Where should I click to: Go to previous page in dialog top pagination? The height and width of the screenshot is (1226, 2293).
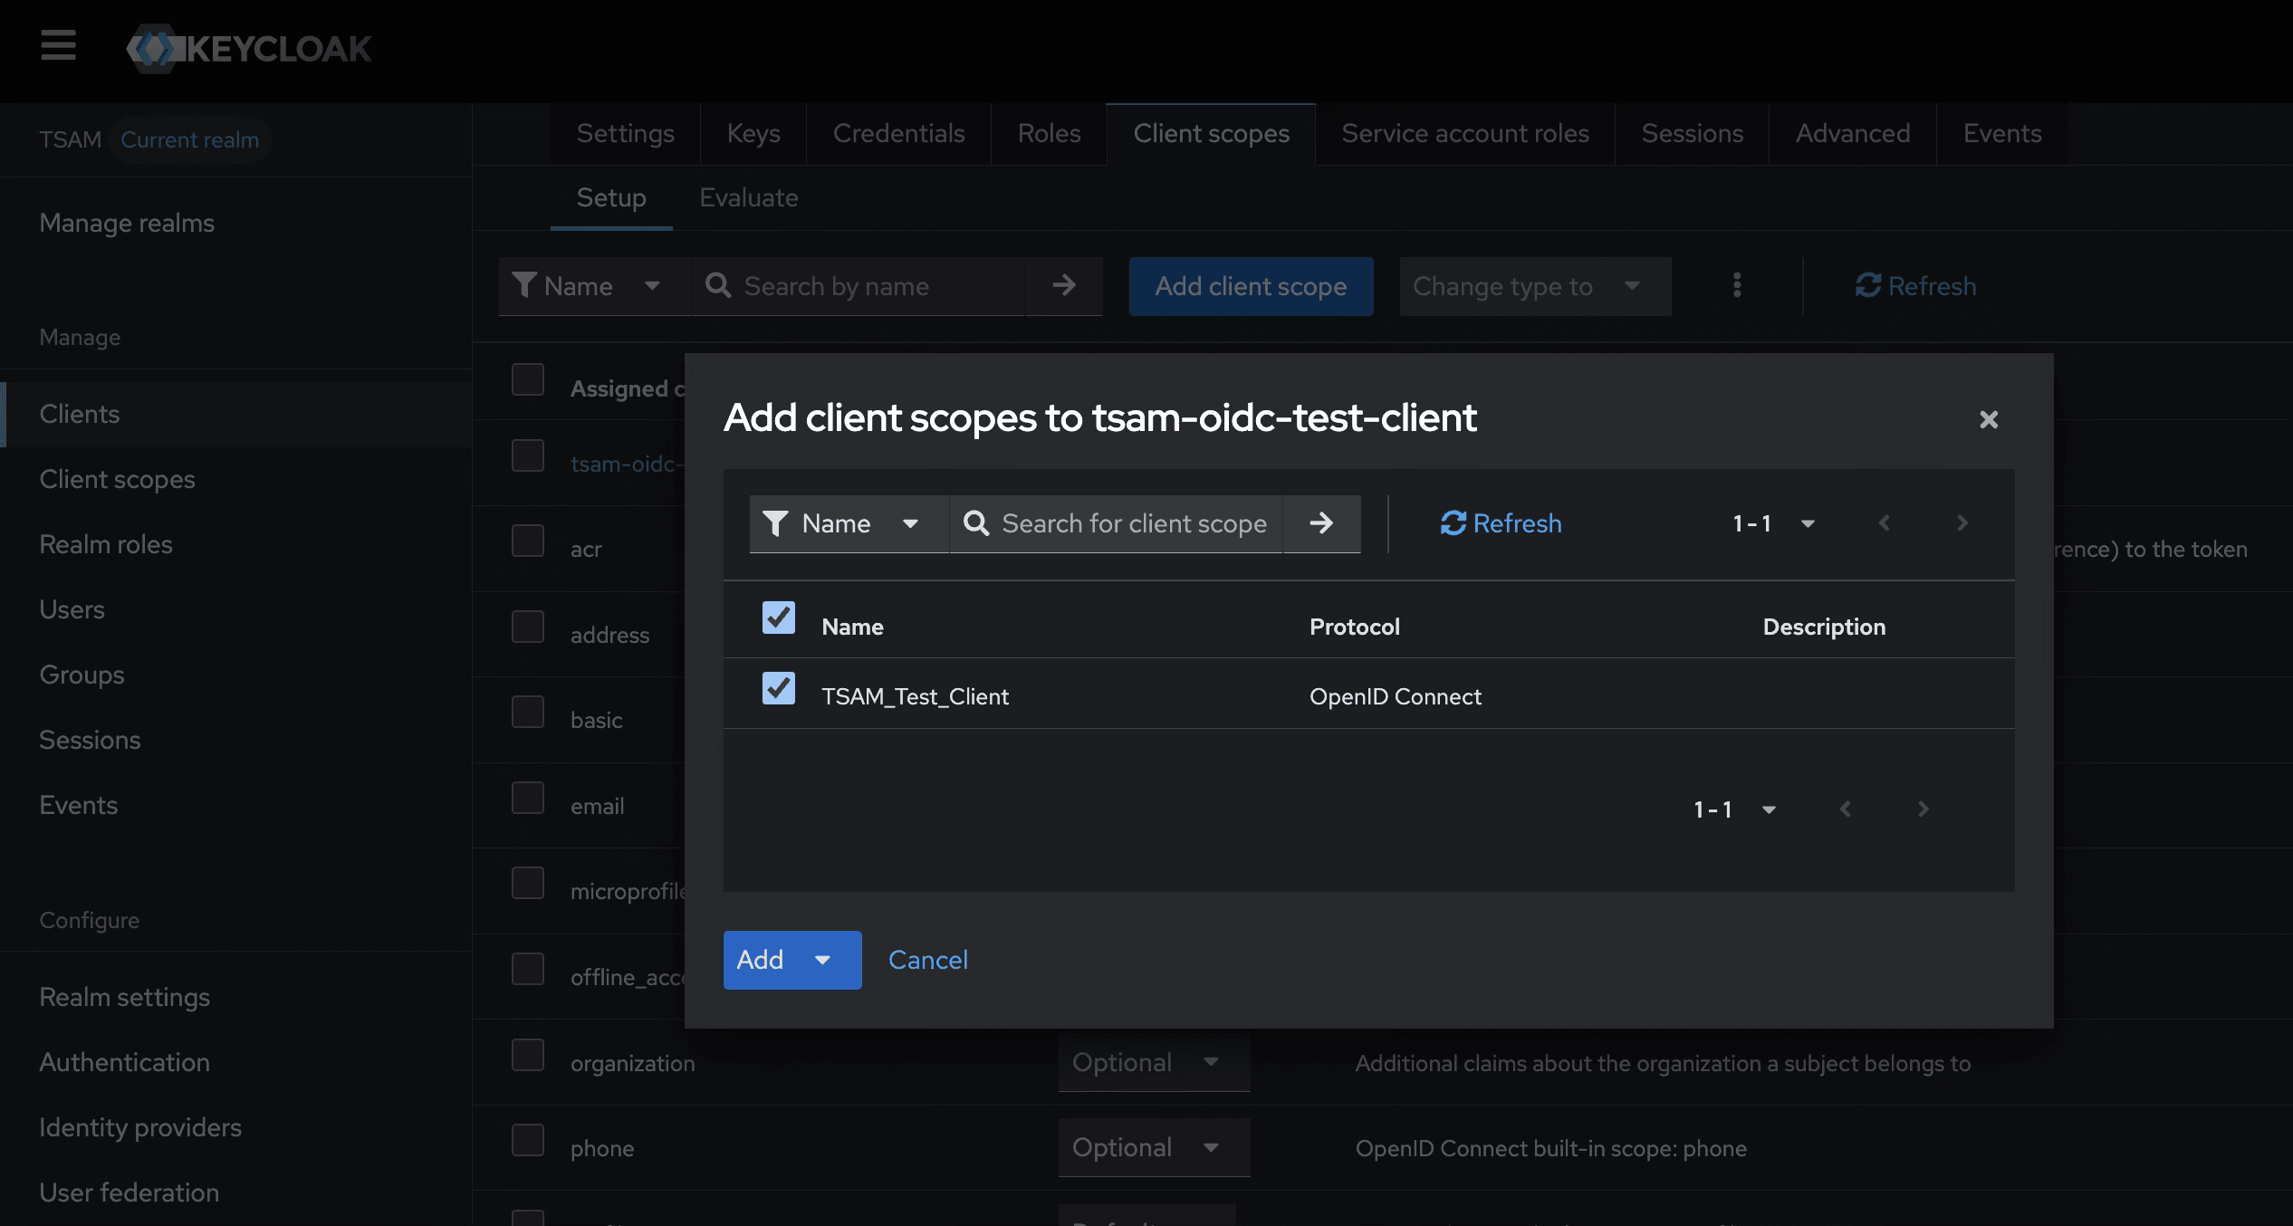1885,523
